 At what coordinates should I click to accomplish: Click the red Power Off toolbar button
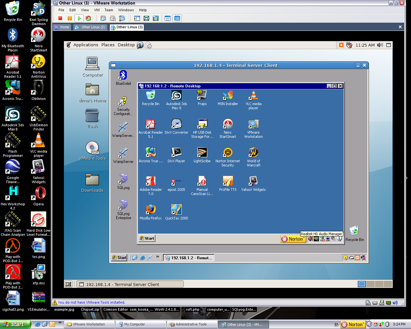pyautogui.click(x=60, y=18)
